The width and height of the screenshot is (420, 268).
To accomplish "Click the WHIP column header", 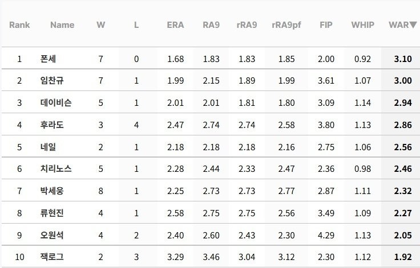I will pos(363,25).
